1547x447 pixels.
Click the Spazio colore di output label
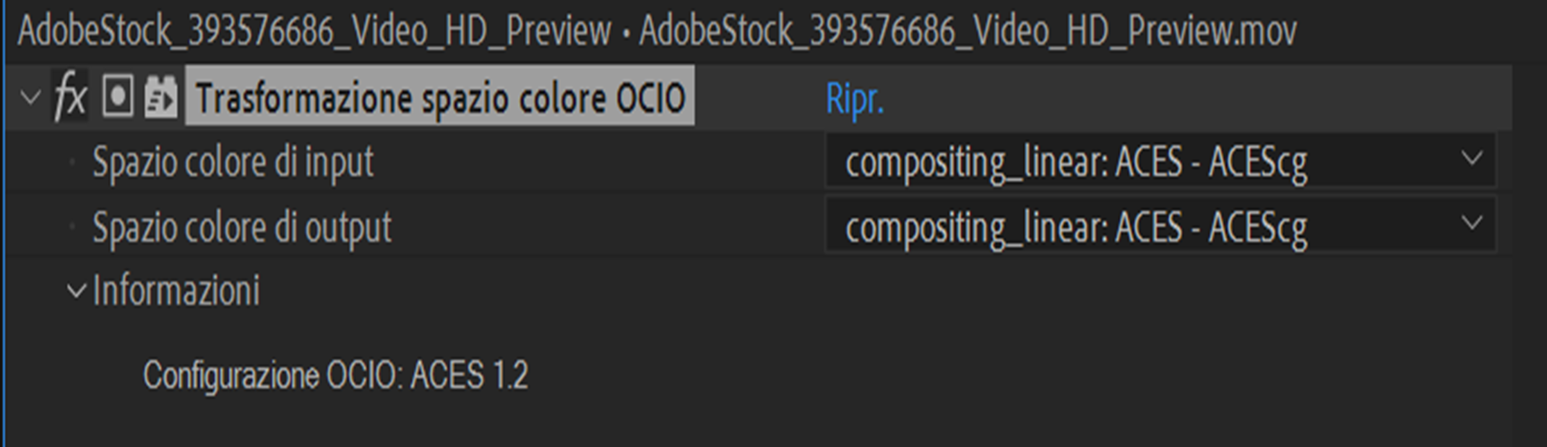(x=242, y=227)
